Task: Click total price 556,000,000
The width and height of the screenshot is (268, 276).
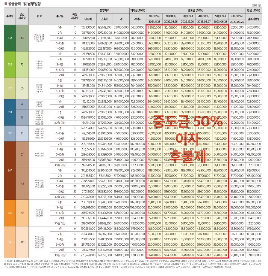Action: click(x=121, y=192)
